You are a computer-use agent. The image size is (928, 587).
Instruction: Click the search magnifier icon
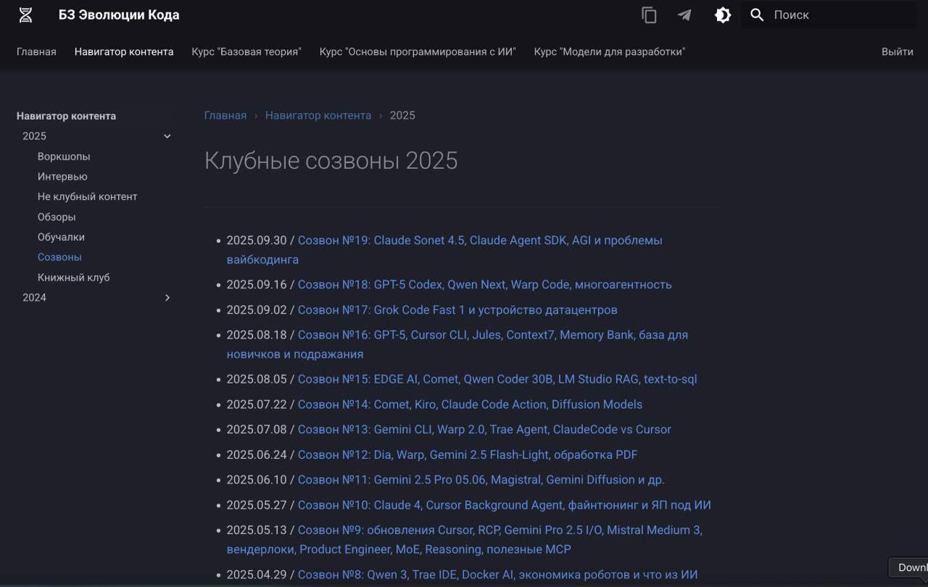(757, 15)
